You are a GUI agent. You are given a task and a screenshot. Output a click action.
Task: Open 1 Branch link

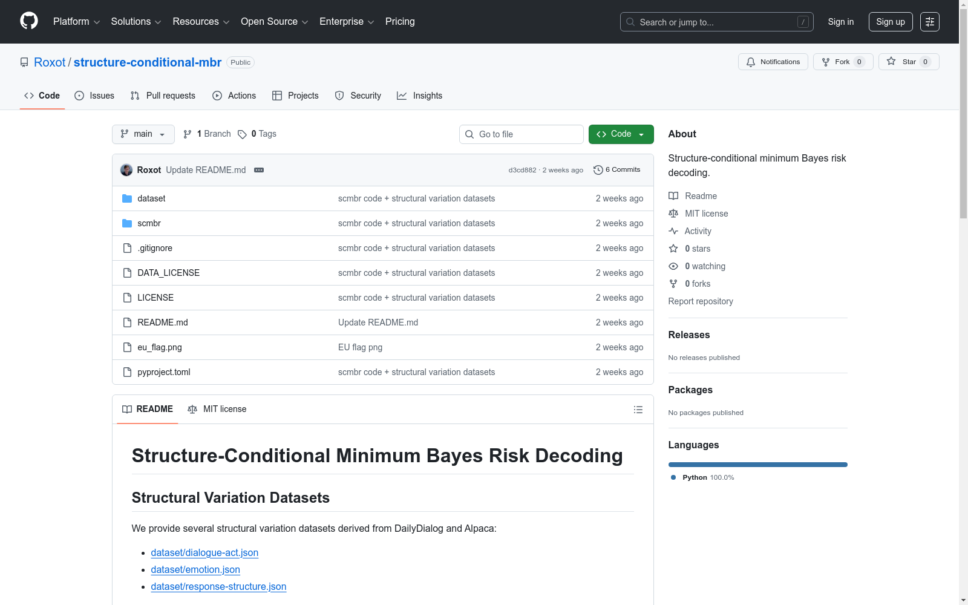pos(207,134)
